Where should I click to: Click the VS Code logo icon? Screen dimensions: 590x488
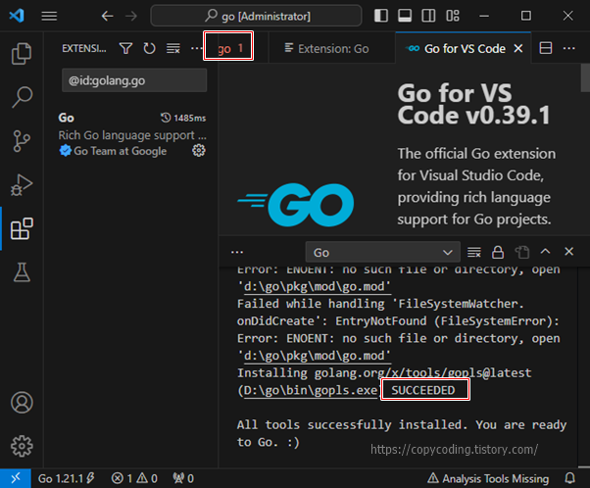coord(17,16)
